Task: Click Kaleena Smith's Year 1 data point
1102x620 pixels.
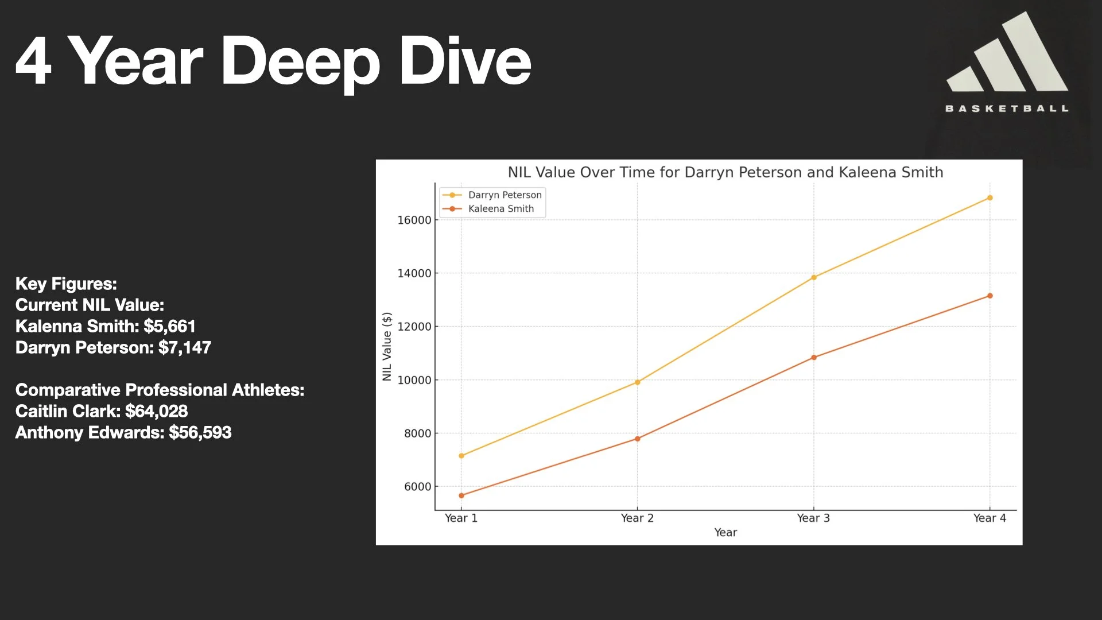Action: [461, 495]
